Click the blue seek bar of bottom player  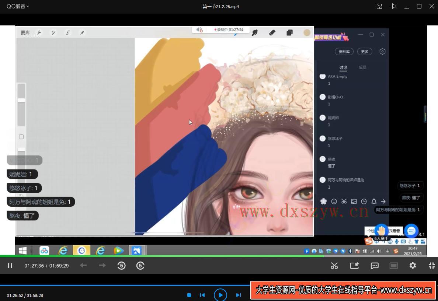click(125, 286)
